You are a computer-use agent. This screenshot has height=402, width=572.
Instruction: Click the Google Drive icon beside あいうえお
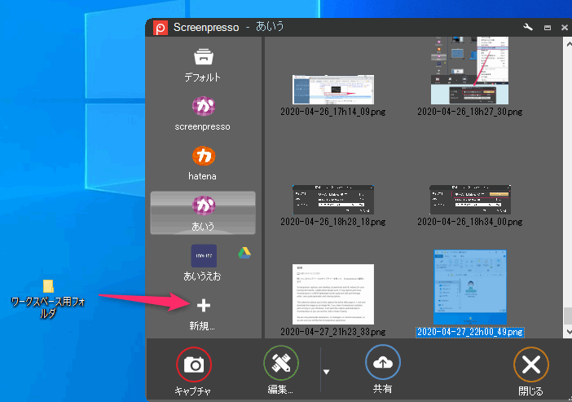(x=244, y=253)
